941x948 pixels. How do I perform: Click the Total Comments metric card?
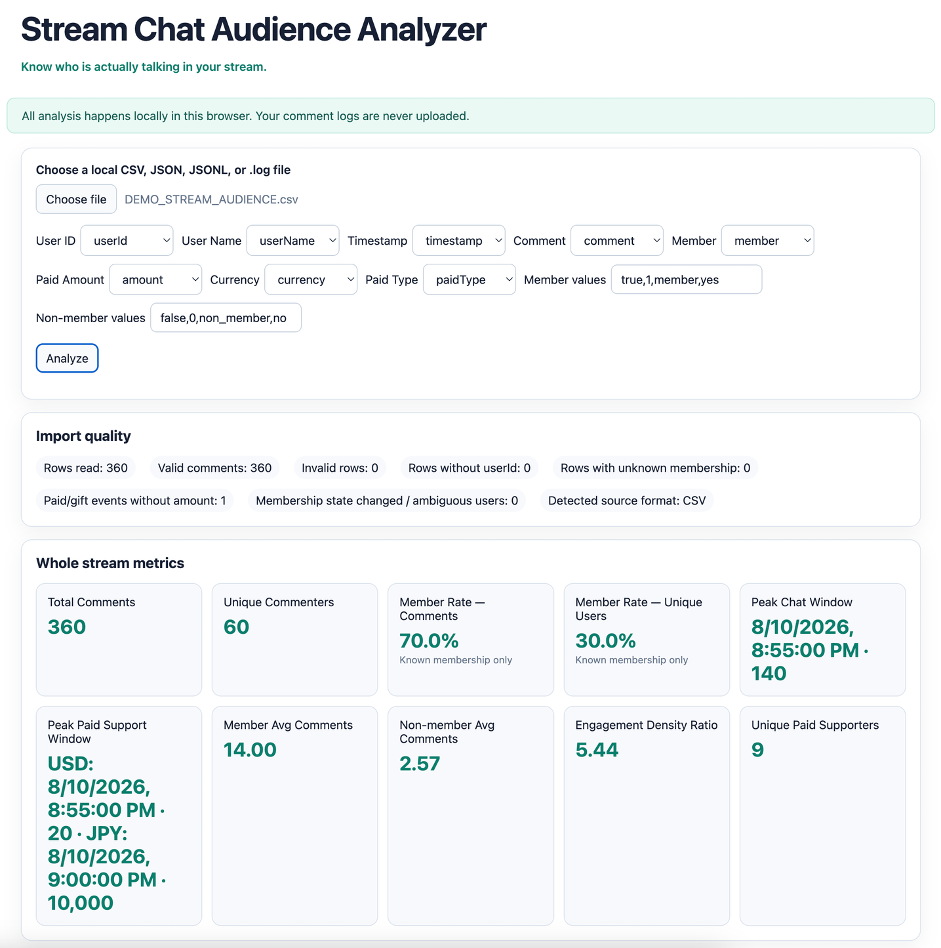coord(119,640)
